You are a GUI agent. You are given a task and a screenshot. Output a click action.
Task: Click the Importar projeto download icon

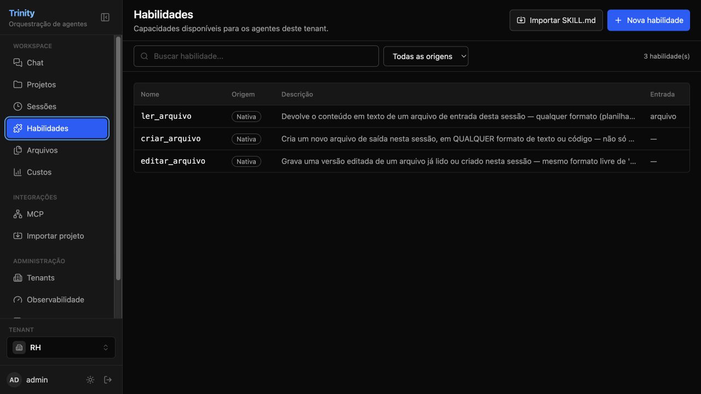(18, 236)
